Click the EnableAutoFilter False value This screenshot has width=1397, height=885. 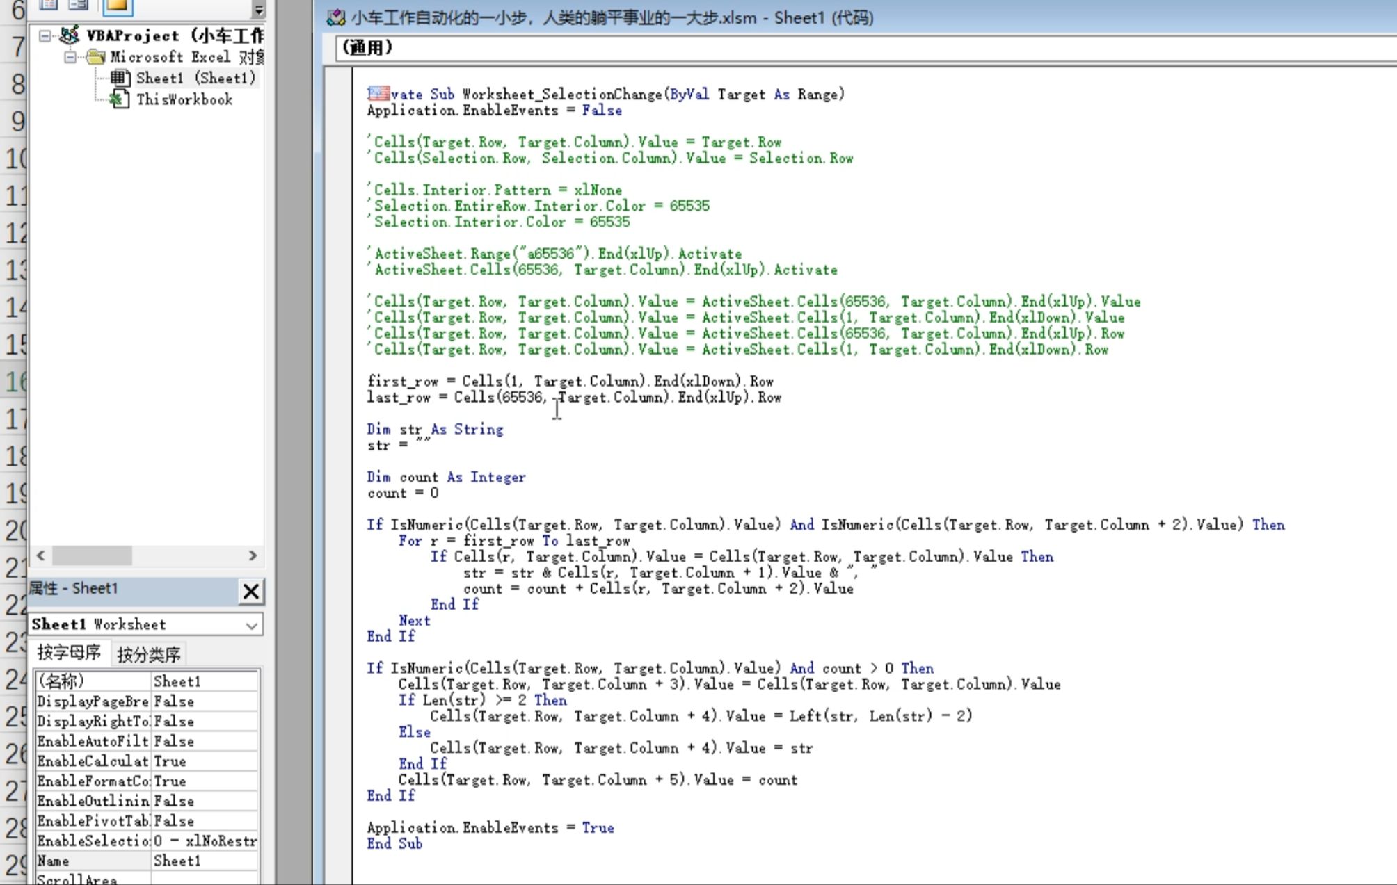(205, 742)
